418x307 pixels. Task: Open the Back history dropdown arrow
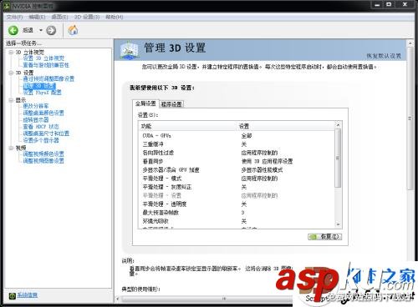point(41,30)
